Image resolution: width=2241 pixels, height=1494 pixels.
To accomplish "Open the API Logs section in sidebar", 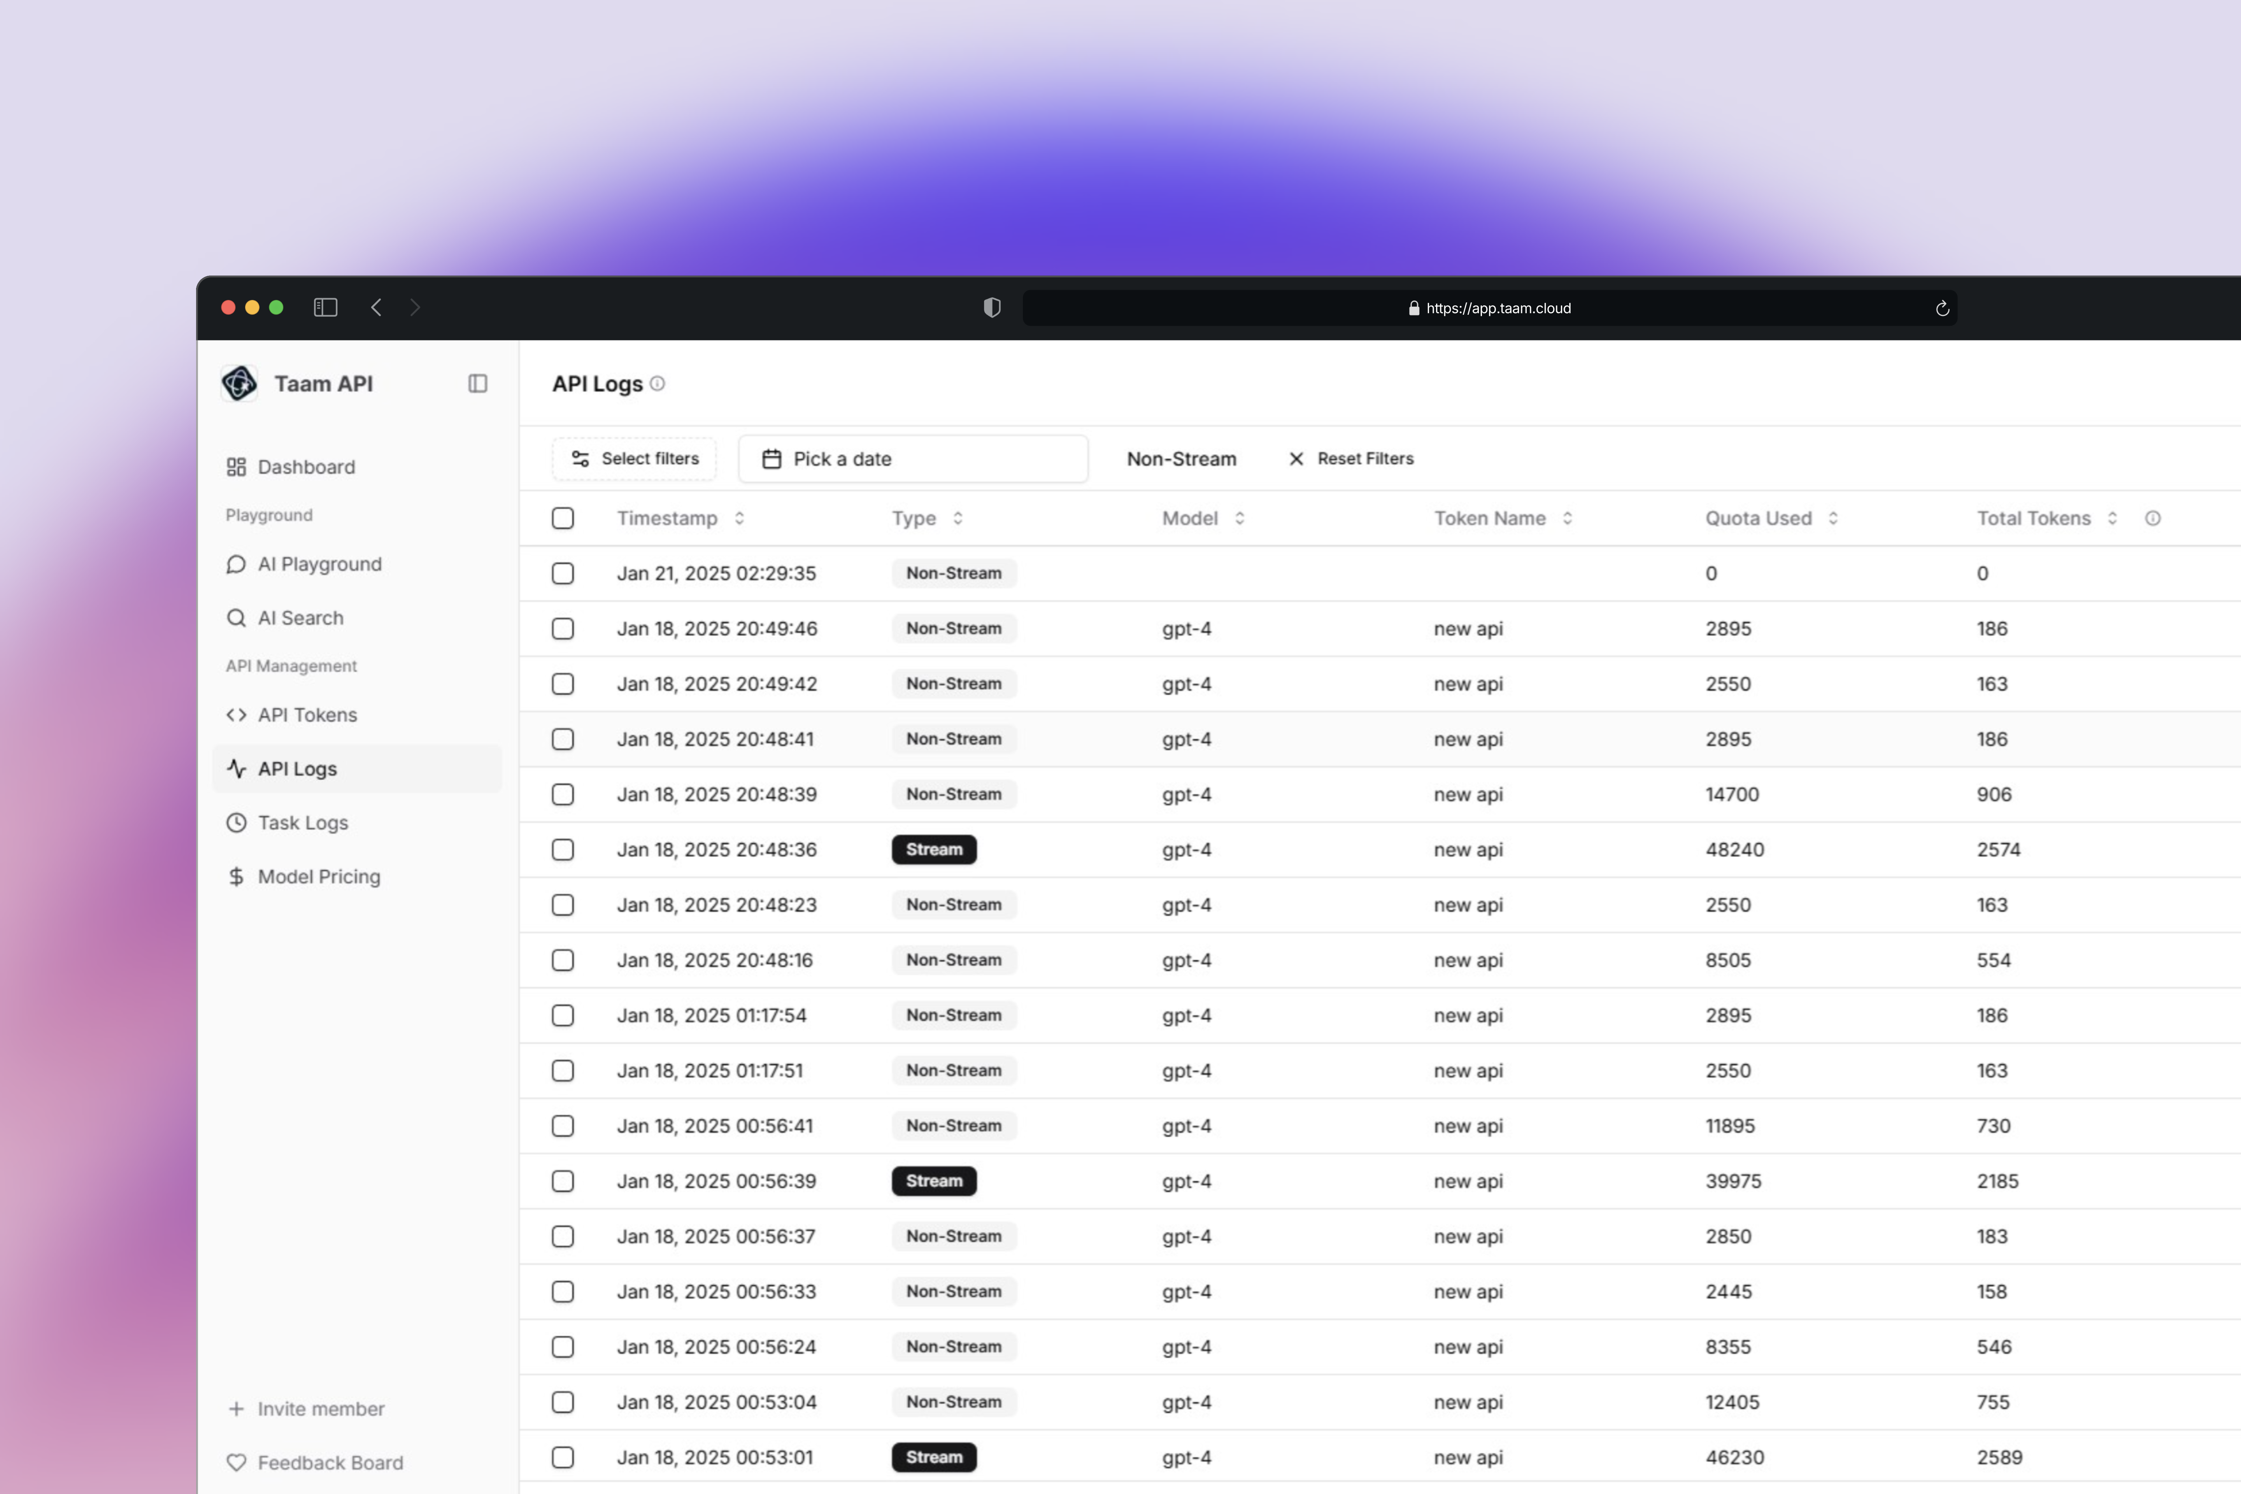I will tap(296, 768).
